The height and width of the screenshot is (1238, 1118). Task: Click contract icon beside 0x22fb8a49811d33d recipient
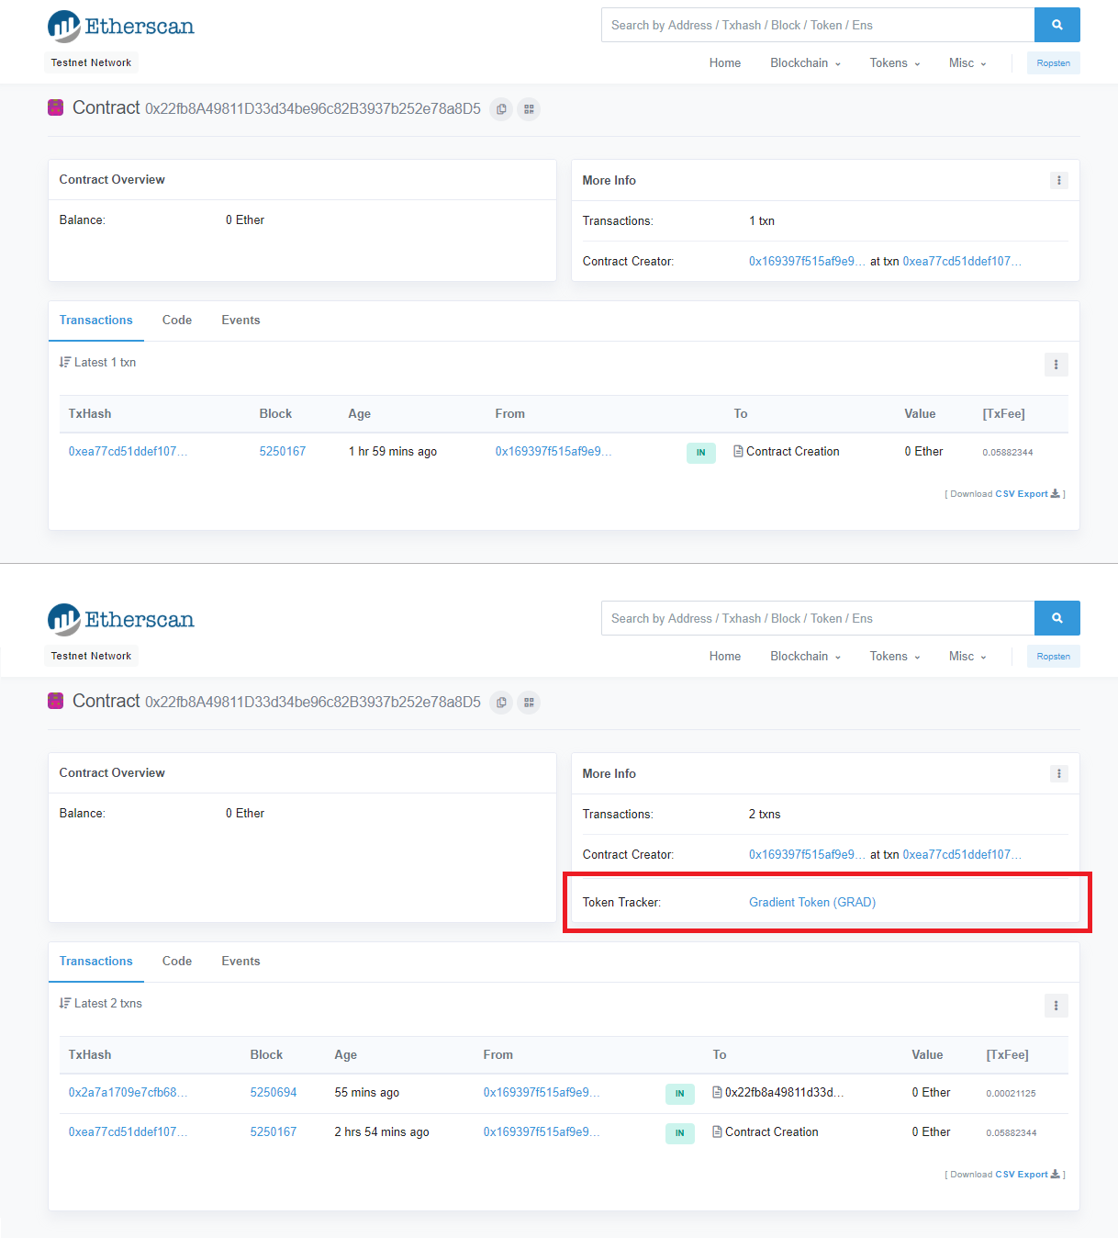(x=717, y=1092)
